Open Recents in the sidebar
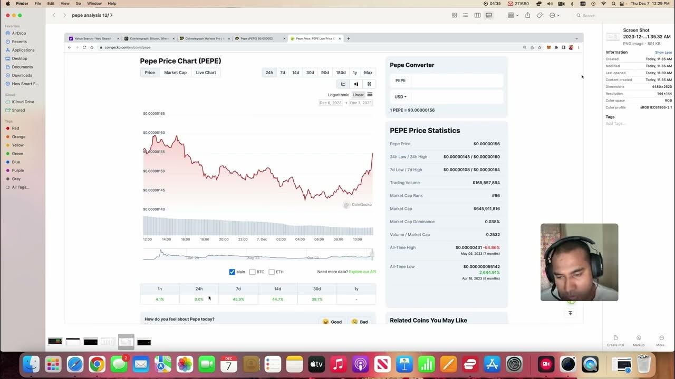Image resolution: width=675 pixels, height=379 pixels. 19,42
